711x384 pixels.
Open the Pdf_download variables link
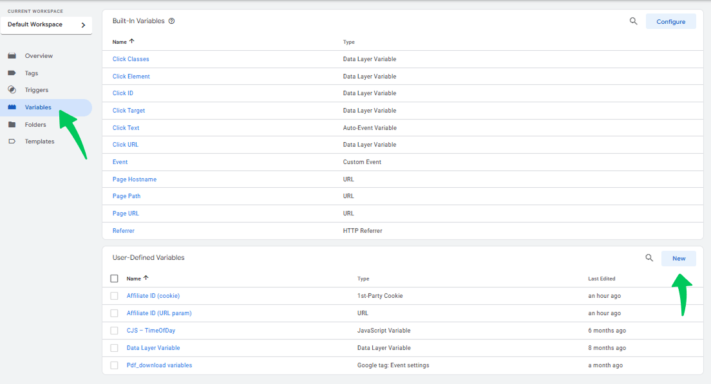point(159,365)
